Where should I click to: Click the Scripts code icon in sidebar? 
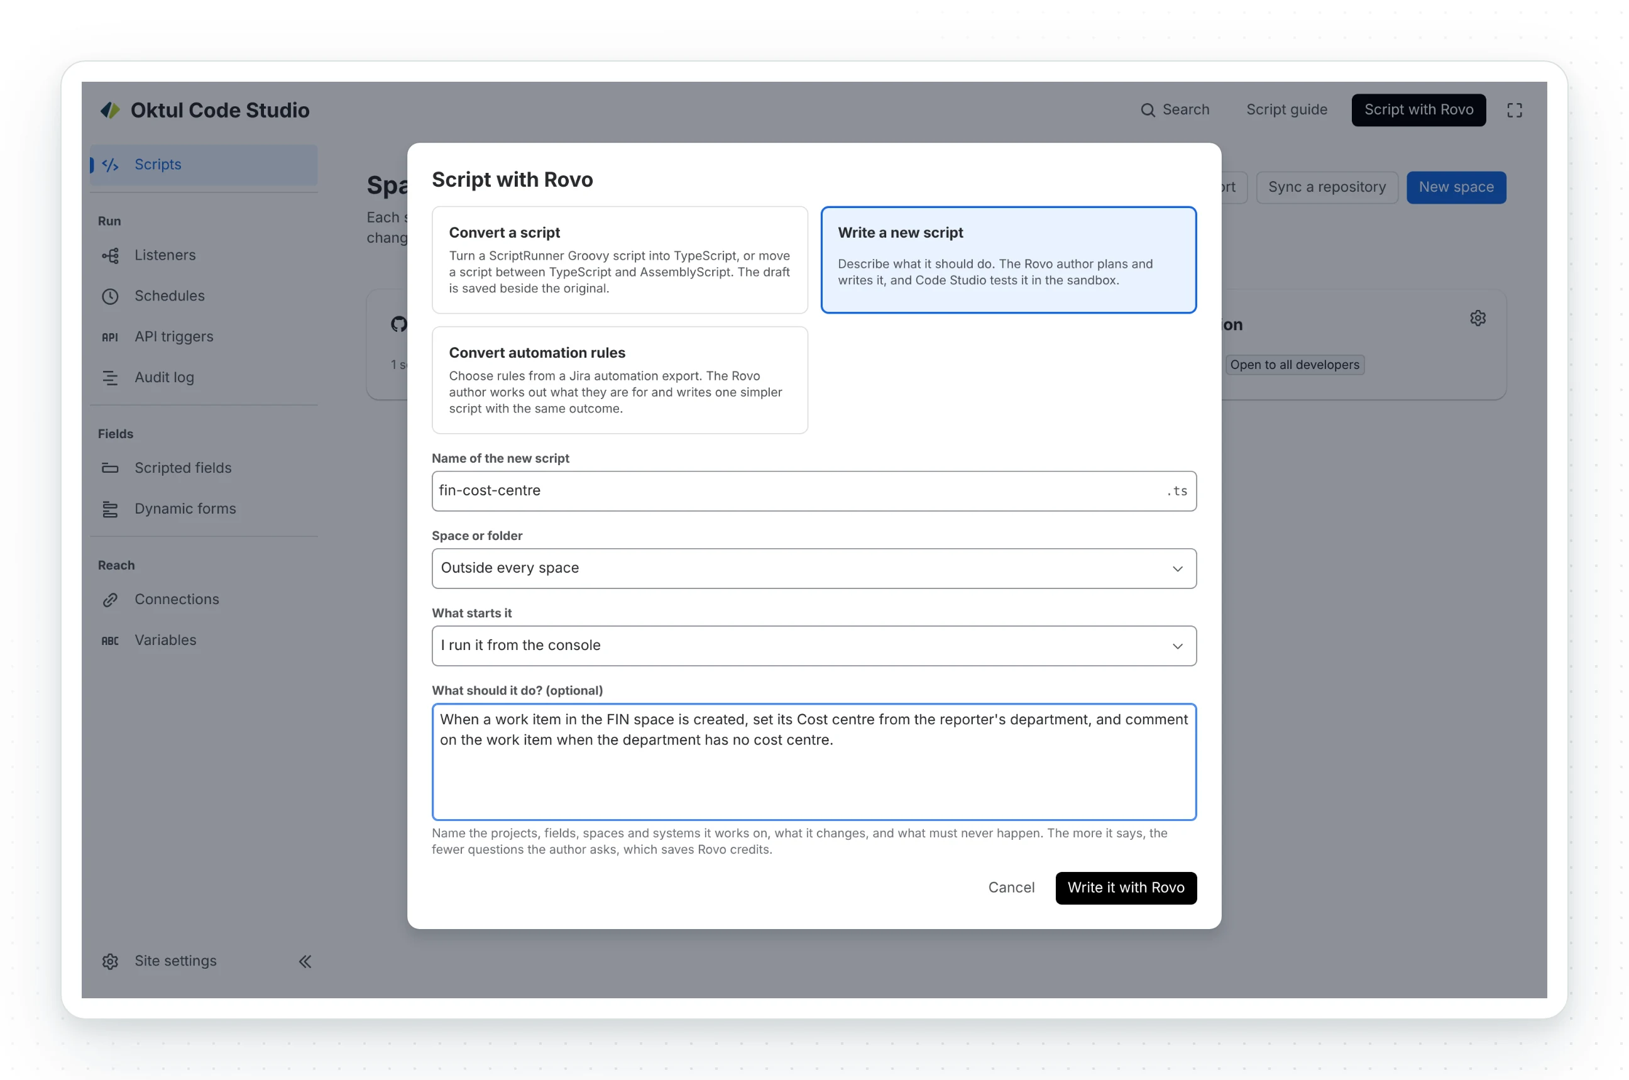(110, 165)
